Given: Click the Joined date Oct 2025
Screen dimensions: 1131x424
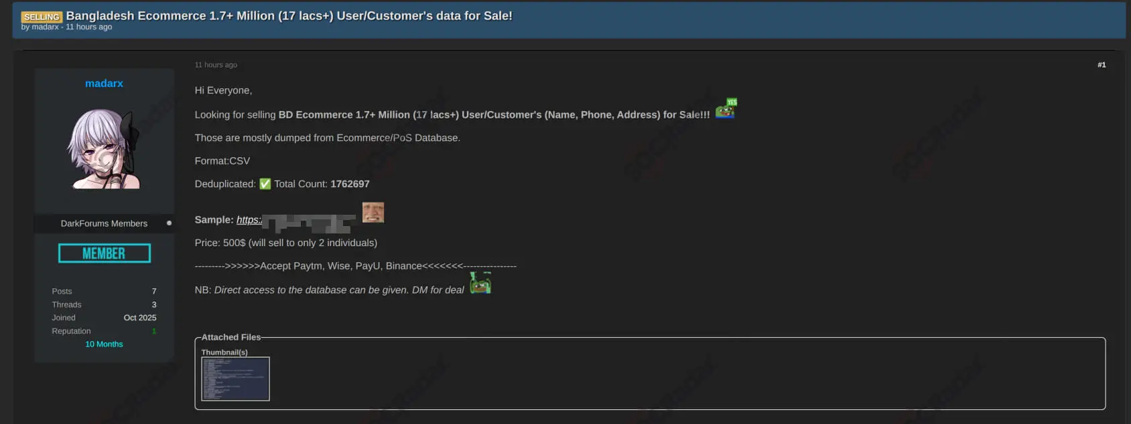Looking at the screenshot, I should coord(140,318).
